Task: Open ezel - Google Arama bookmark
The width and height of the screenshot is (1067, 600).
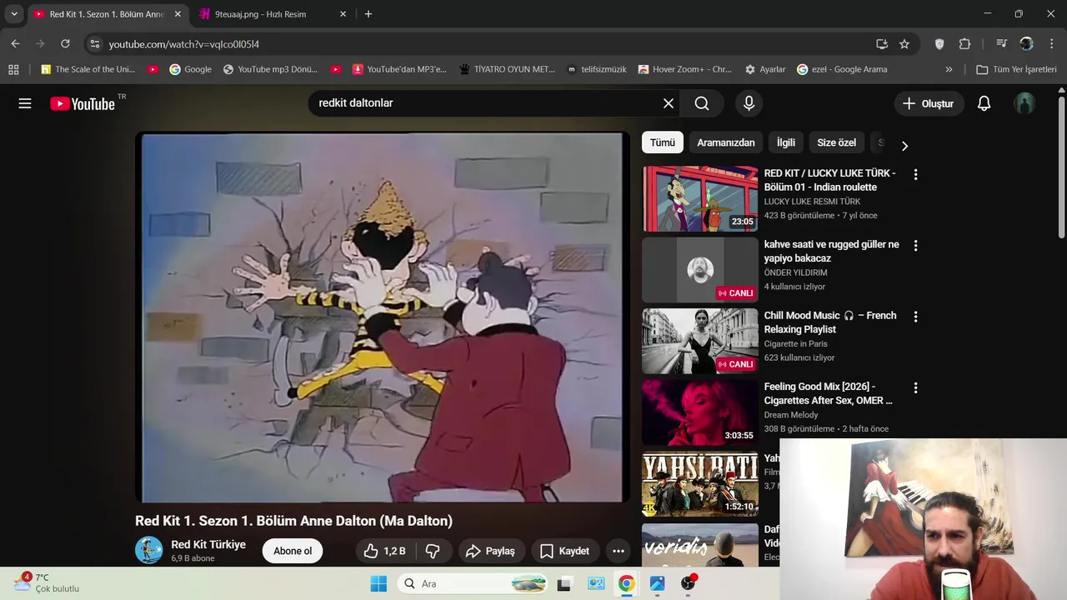Action: (842, 69)
